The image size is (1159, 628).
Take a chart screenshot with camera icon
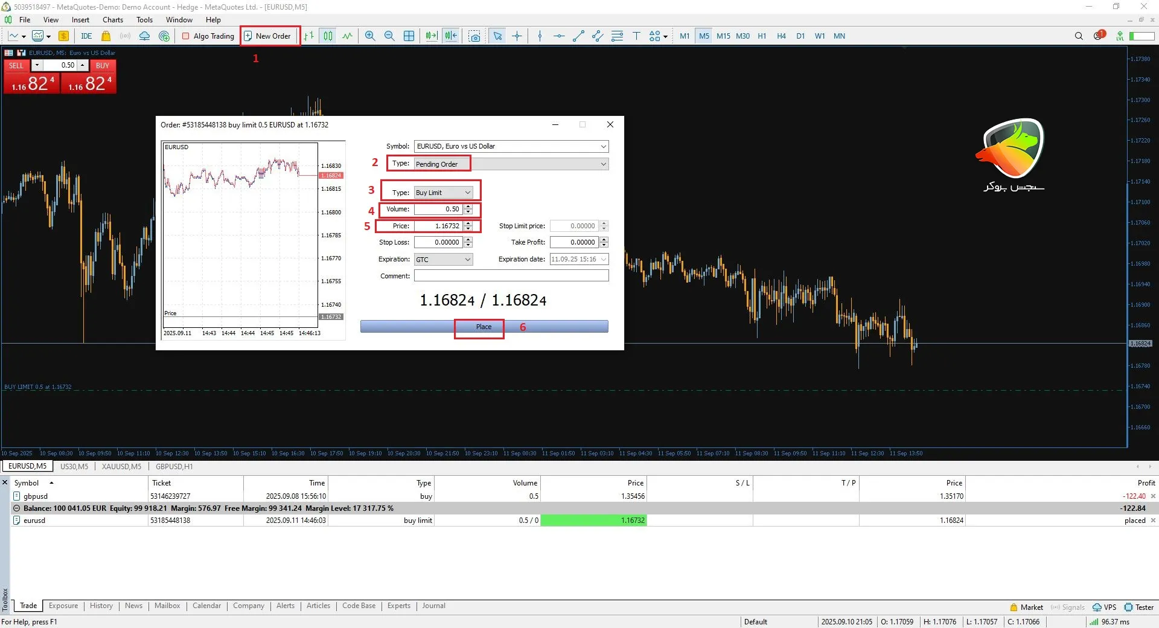tap(475, 36)
